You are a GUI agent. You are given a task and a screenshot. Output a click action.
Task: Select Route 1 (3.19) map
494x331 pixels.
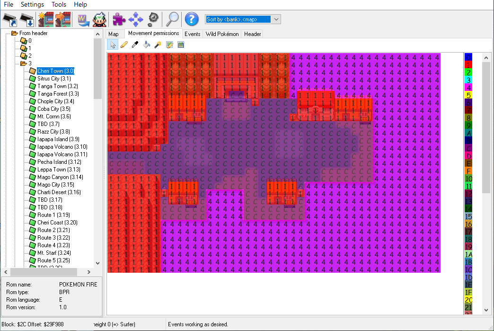[x=53, y=215]
